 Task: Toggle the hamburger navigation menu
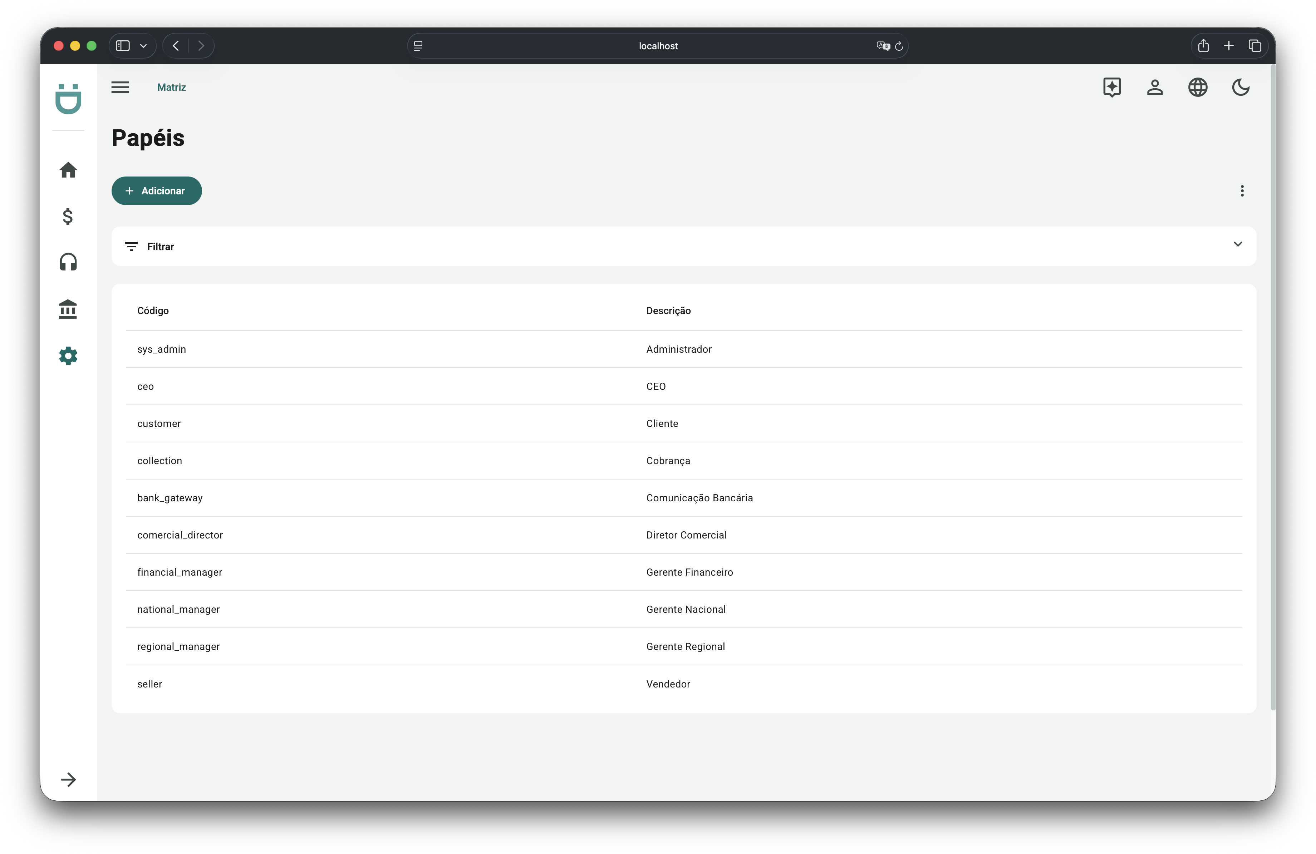(x=120, y=87)
